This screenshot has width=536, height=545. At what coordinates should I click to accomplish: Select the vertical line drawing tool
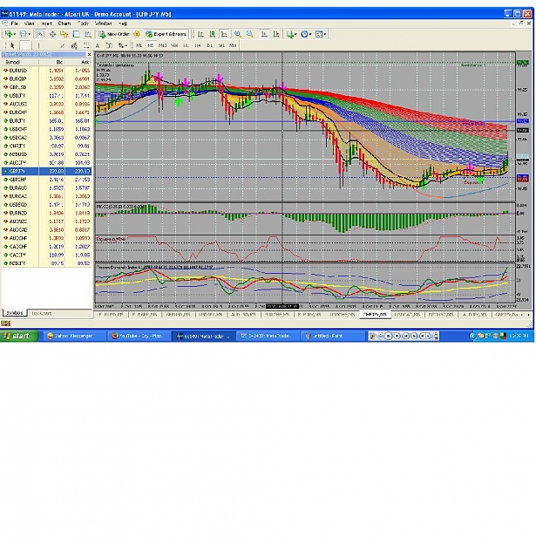(x=38, y=45)
